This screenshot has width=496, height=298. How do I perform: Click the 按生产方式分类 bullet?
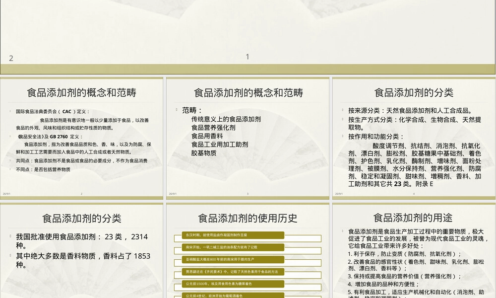[x=415, y=124]
